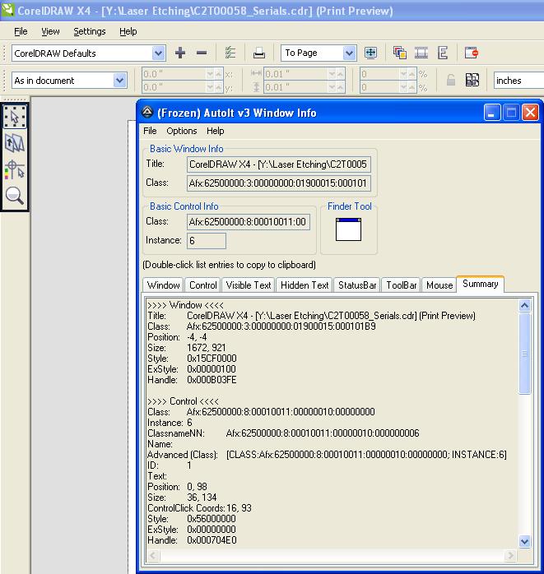Switch to the Visible Text tab

[249, 285]
